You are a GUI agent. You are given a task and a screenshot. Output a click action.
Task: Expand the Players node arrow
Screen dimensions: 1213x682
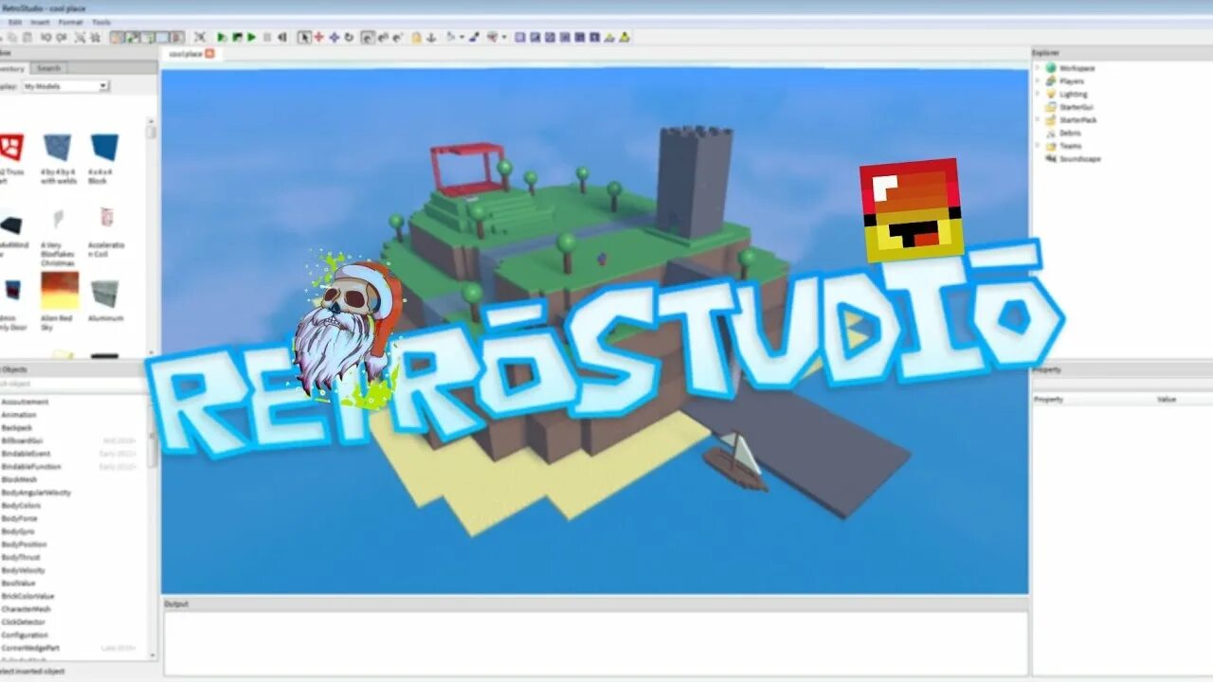click(1038, 81)
